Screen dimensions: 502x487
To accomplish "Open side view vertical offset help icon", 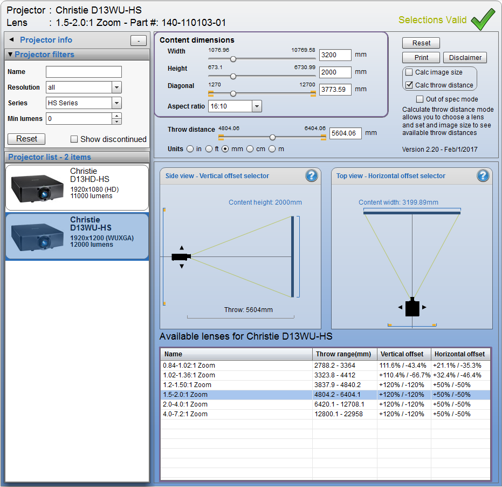I will point(311,175).
